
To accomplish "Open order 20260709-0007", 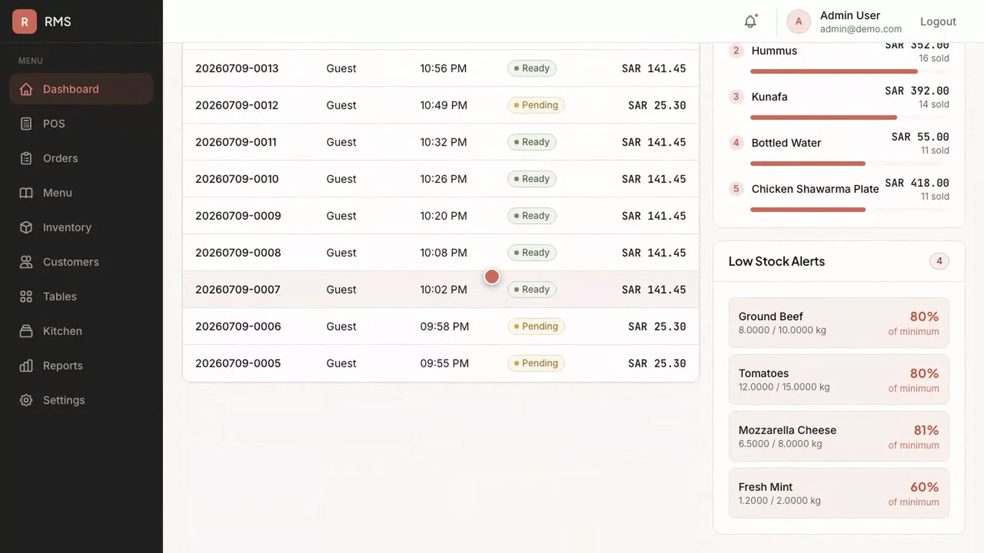I will tap(441, 289).
